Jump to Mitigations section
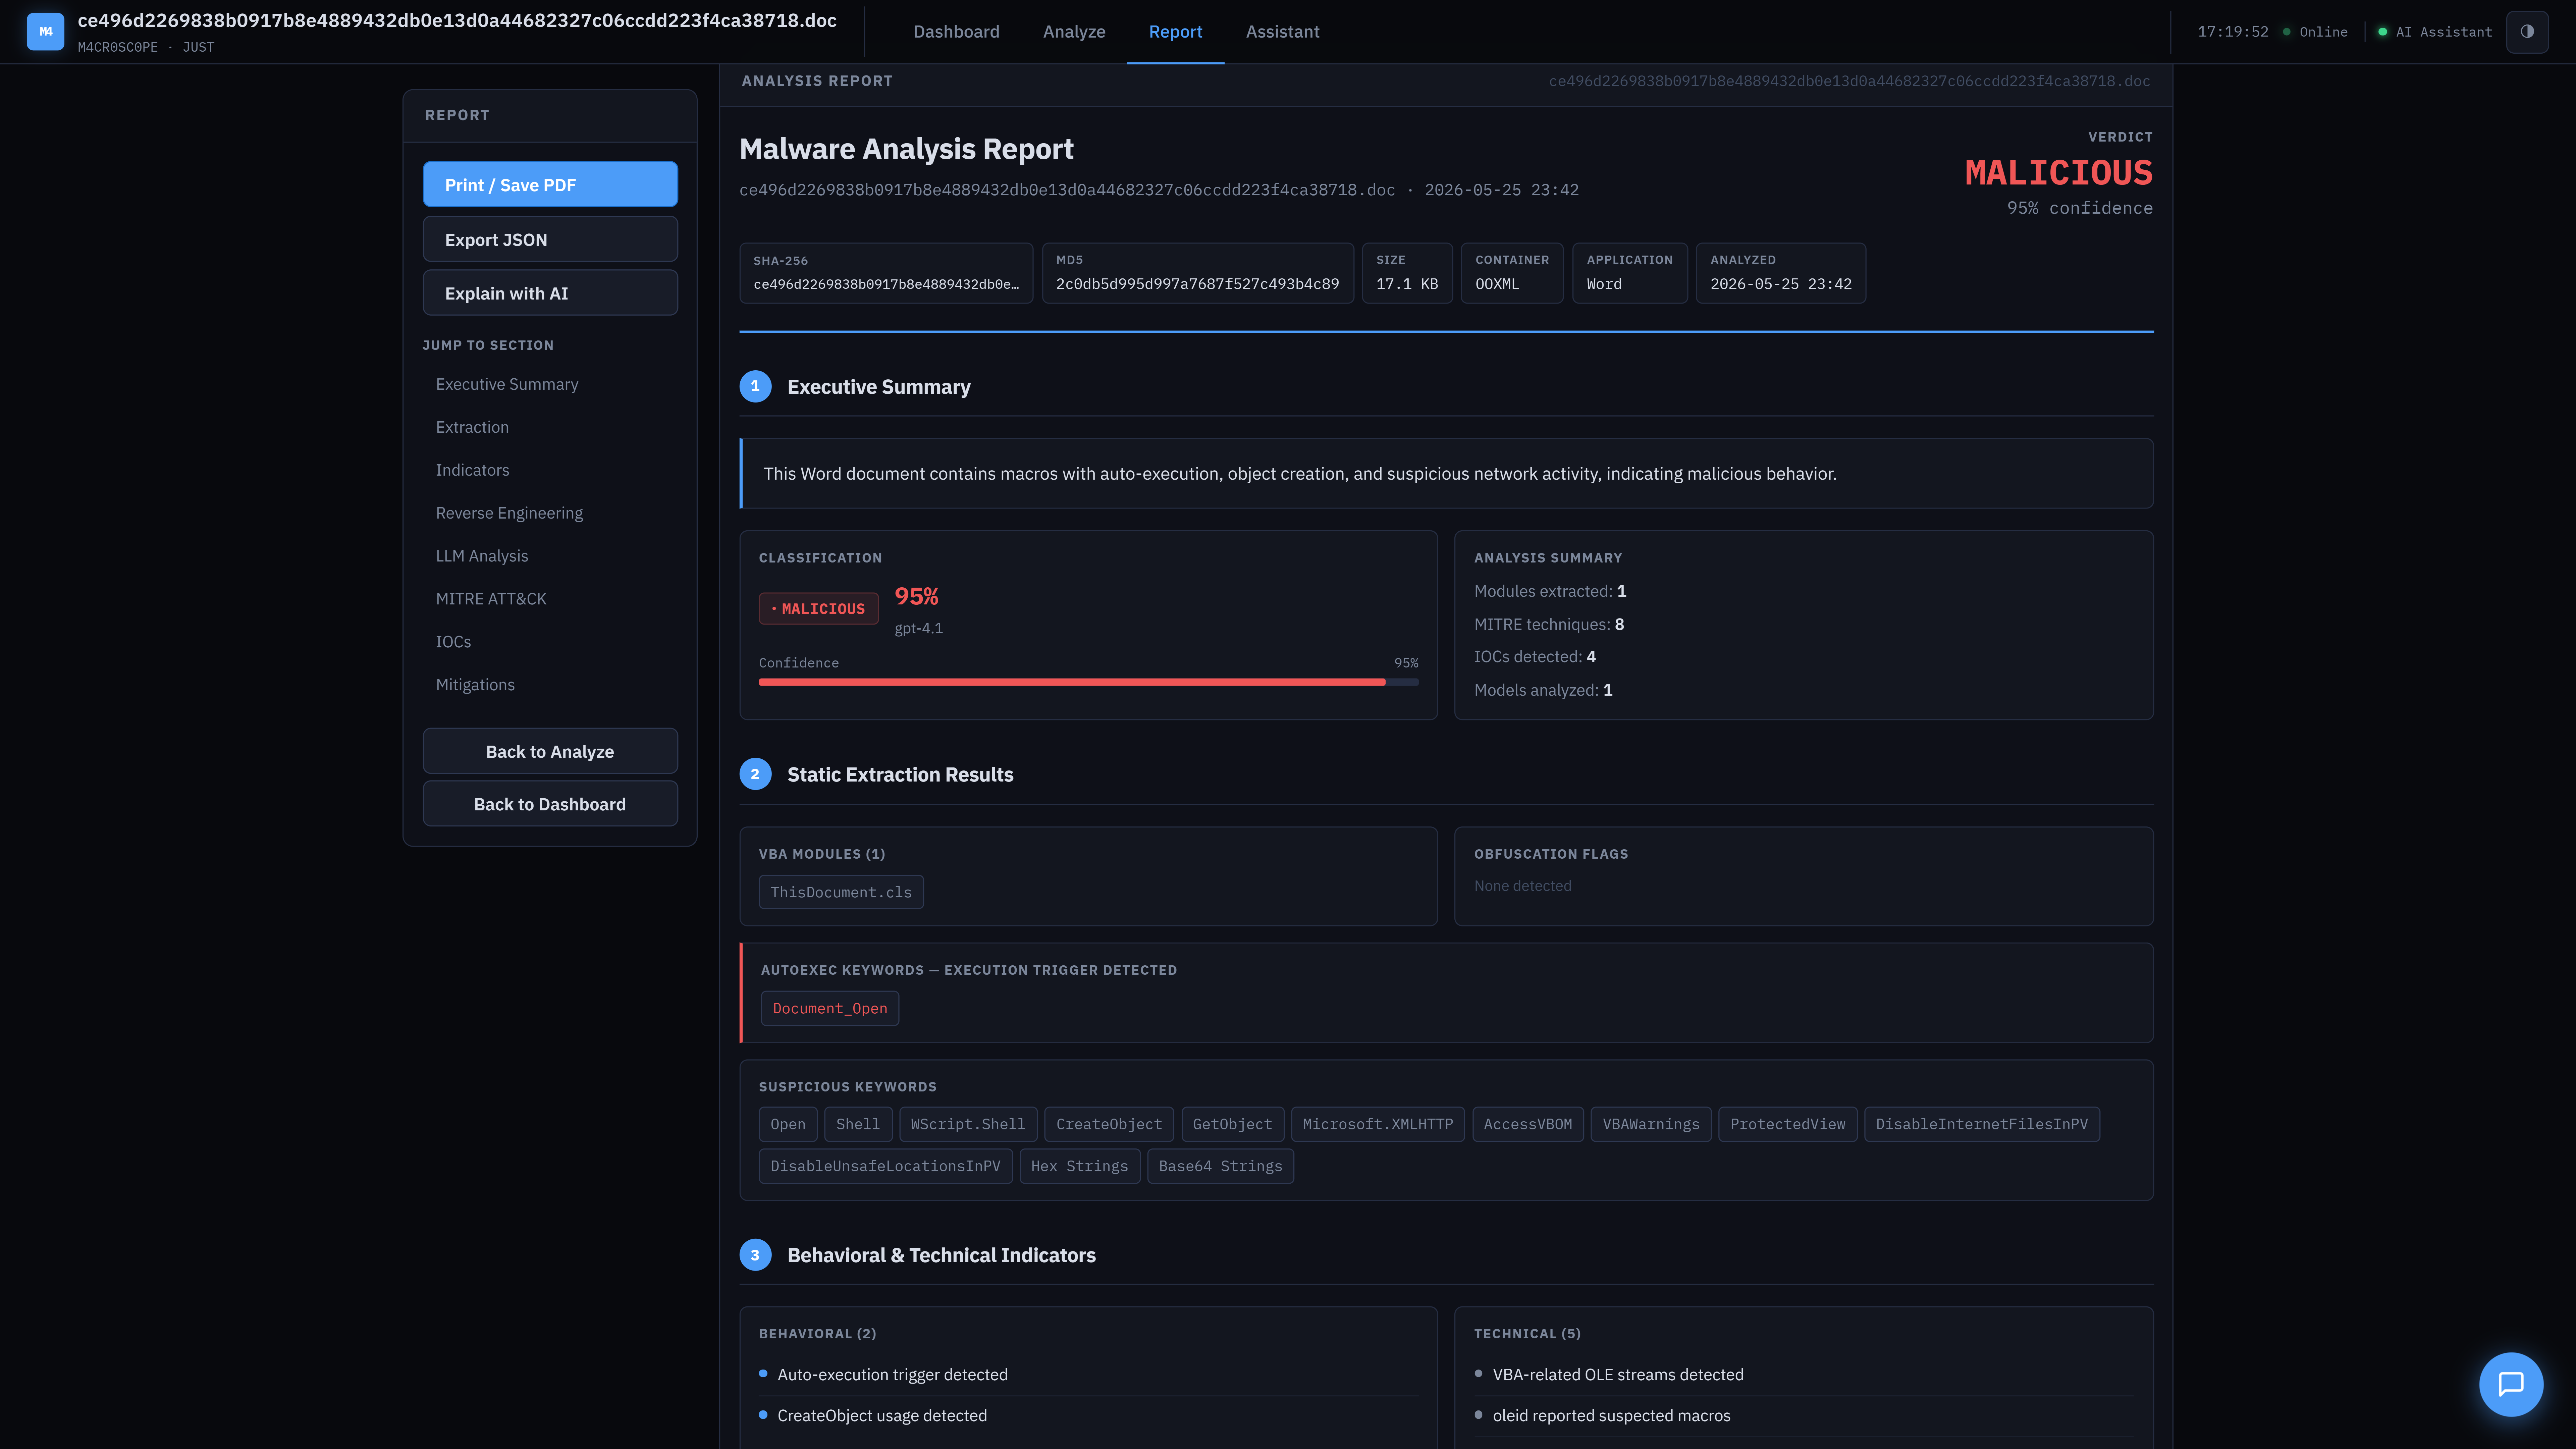 point(475,685)
